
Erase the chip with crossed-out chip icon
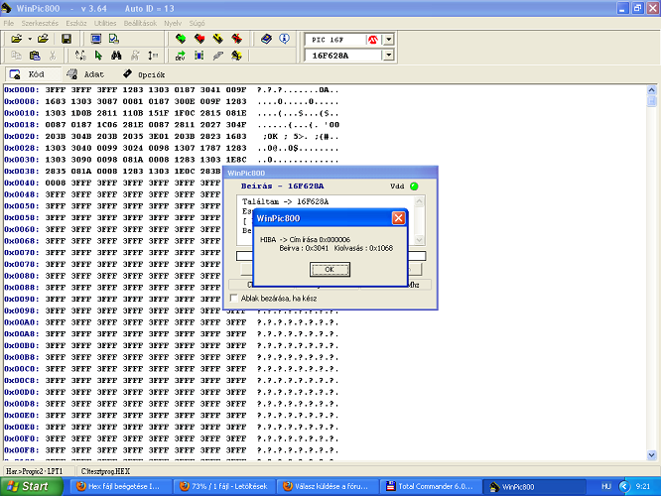tap(236, 39)
